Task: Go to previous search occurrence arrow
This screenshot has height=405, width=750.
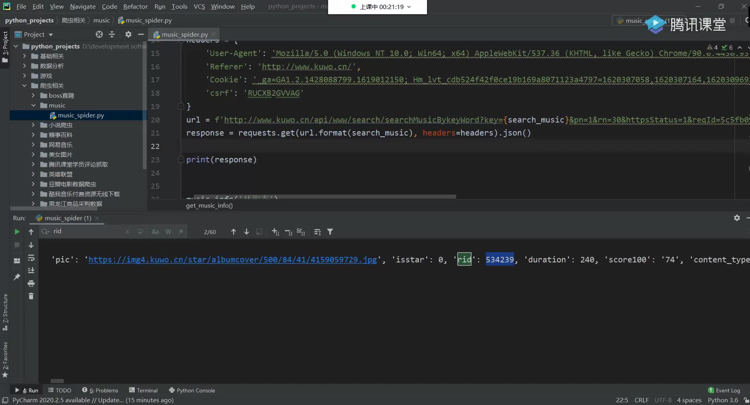Action: pos(233,232)
